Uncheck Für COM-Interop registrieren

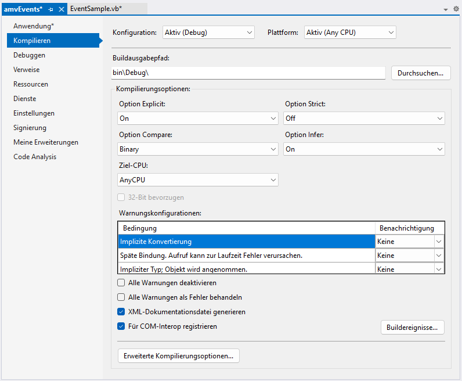coord(121,326)
